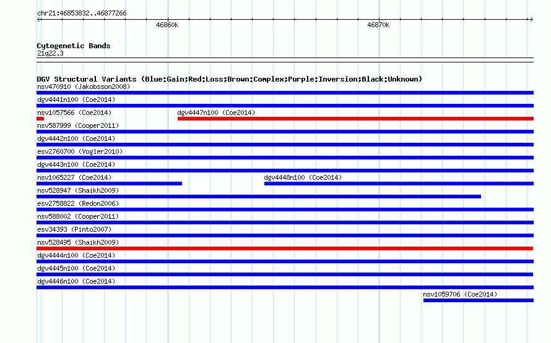Select the 21q22.3 band label
The width and height of the screenshot is (551, 343).
tap(50, 53)
